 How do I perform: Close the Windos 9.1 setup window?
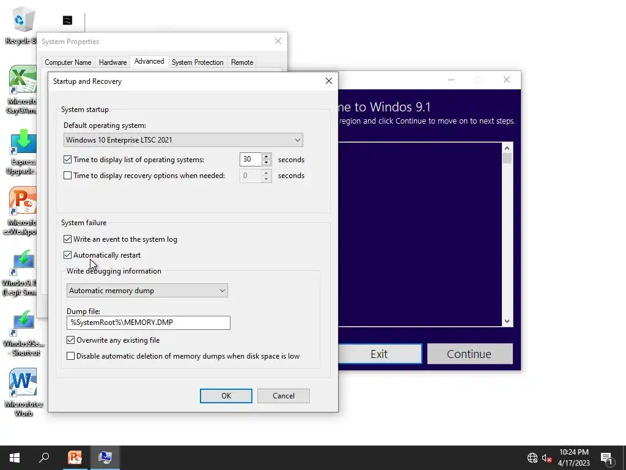(507, 80)
